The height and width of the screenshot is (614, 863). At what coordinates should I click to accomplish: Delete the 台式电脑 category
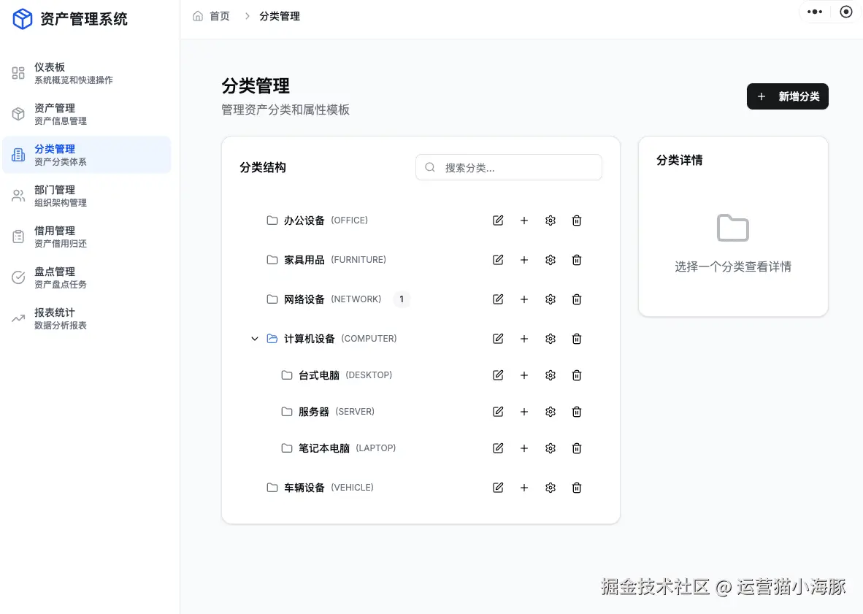click(577, 375)
